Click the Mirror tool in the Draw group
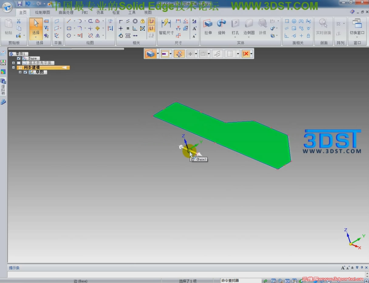The width and height of the screenshot is (369, 283). click(98, 35)
